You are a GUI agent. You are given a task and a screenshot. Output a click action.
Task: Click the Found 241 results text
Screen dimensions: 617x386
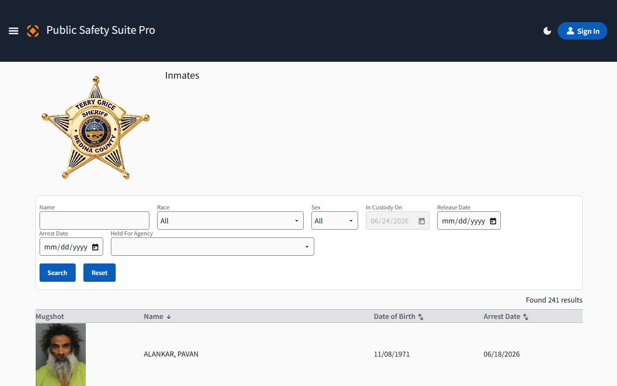pyautogui.click(x=554, y=300)
